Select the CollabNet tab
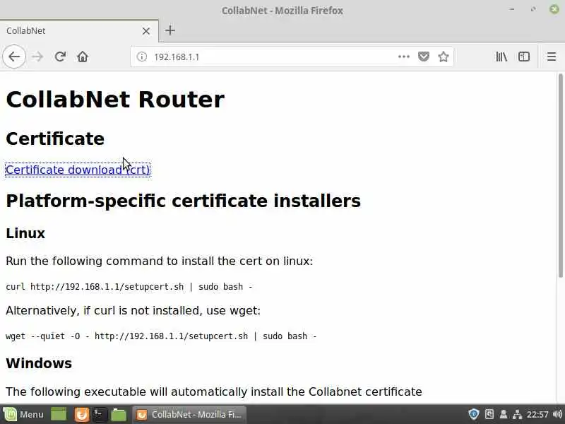Screen dimensions: 565x424 (79, 30)
